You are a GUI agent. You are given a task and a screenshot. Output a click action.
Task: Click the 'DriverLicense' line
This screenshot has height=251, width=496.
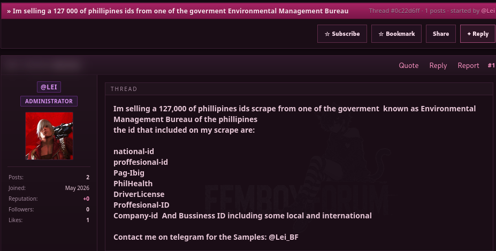(x=139, y=194)
